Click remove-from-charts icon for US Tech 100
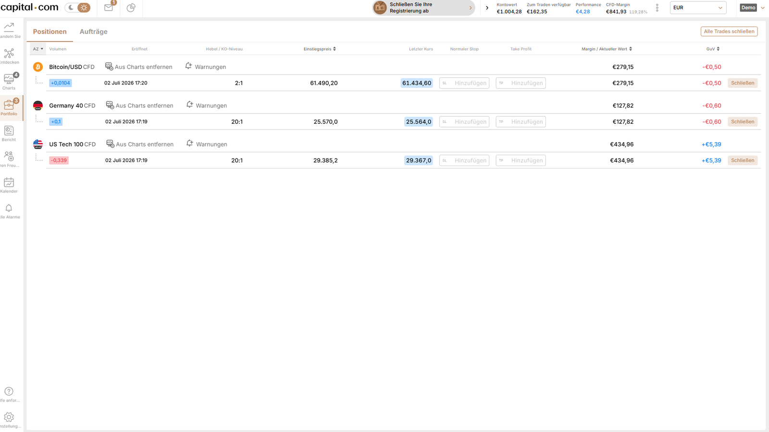 (x=110, y=144)
